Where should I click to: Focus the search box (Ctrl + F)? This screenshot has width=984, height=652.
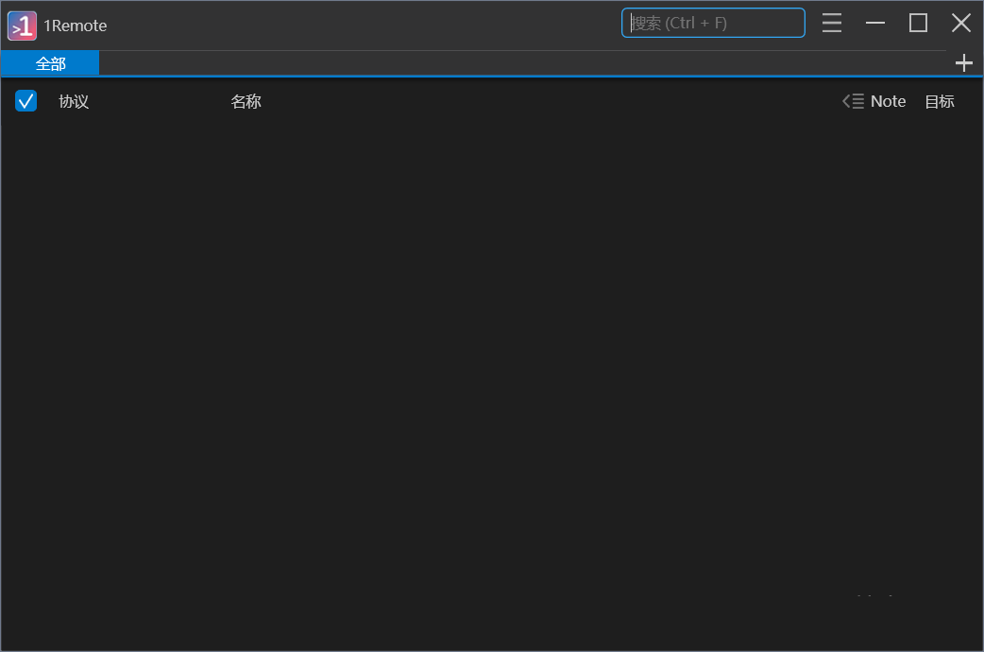713,23
